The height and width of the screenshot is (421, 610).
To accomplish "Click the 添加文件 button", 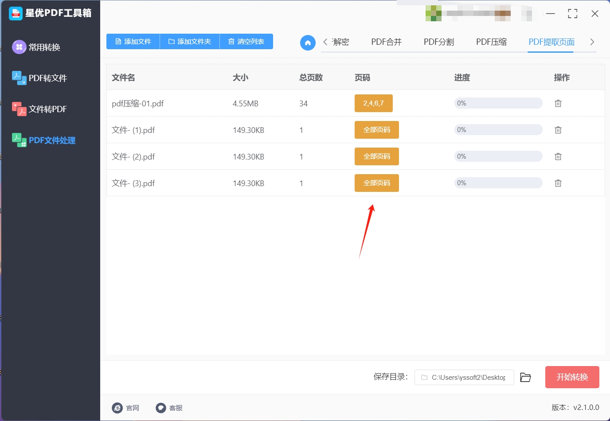I will tap(133, 41).
